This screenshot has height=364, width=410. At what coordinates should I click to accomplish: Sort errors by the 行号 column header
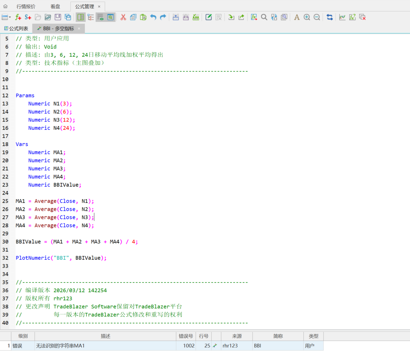pyautogui.click(x=204, y=336)
